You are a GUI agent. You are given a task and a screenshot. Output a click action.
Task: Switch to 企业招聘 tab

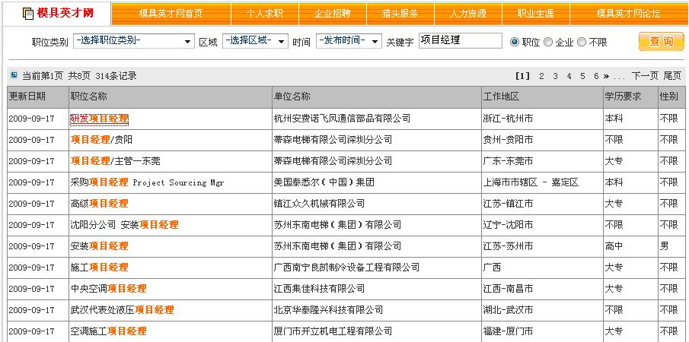(x=332, y=14)
